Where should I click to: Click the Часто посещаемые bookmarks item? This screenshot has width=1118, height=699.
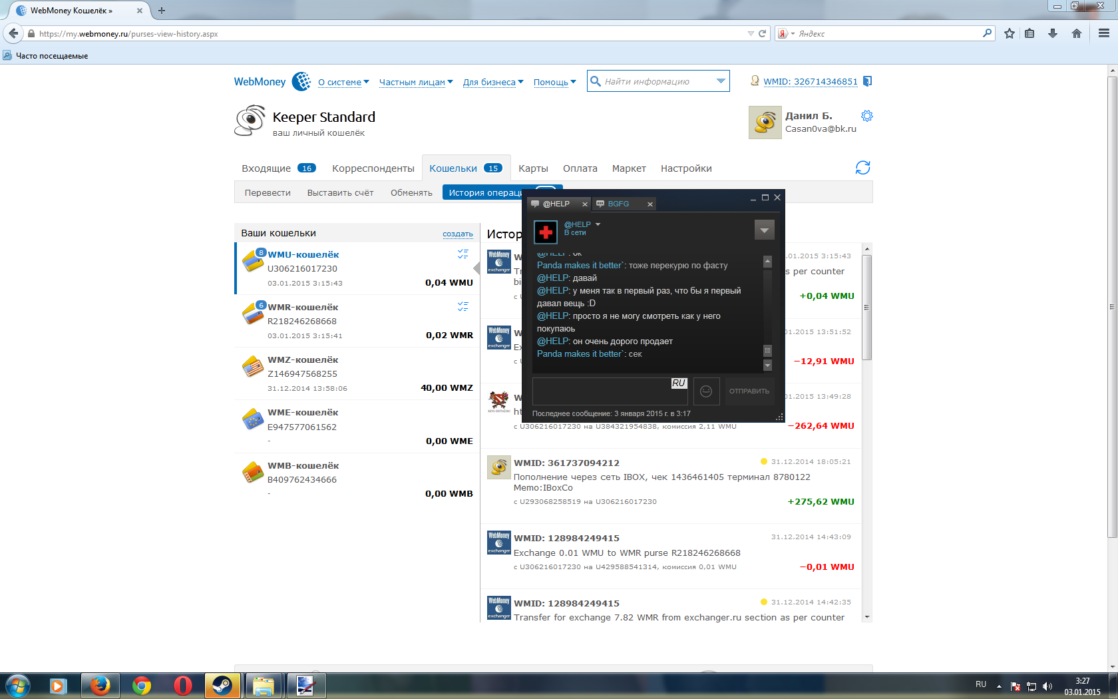pos(45,56)
